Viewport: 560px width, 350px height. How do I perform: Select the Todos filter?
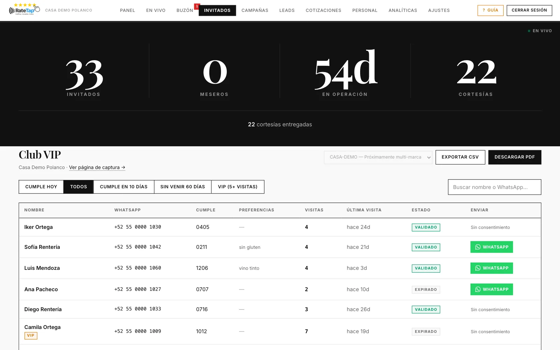pos(78,187)
